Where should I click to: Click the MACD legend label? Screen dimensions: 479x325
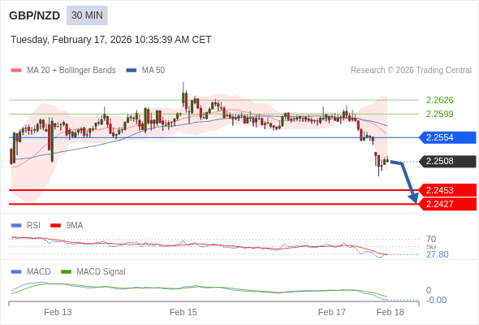39,272
